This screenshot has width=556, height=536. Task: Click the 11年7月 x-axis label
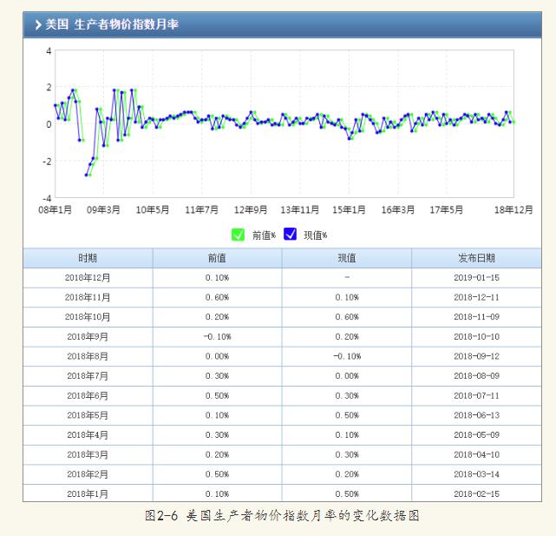click(x=201, y=209)
